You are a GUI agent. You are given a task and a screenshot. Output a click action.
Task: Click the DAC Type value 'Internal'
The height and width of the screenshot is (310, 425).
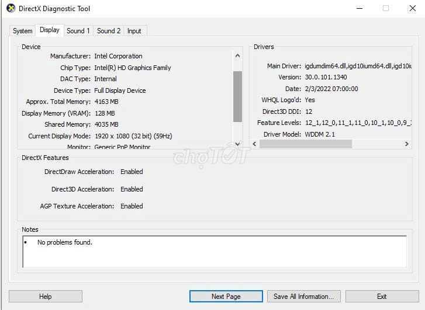coord(105,79)
